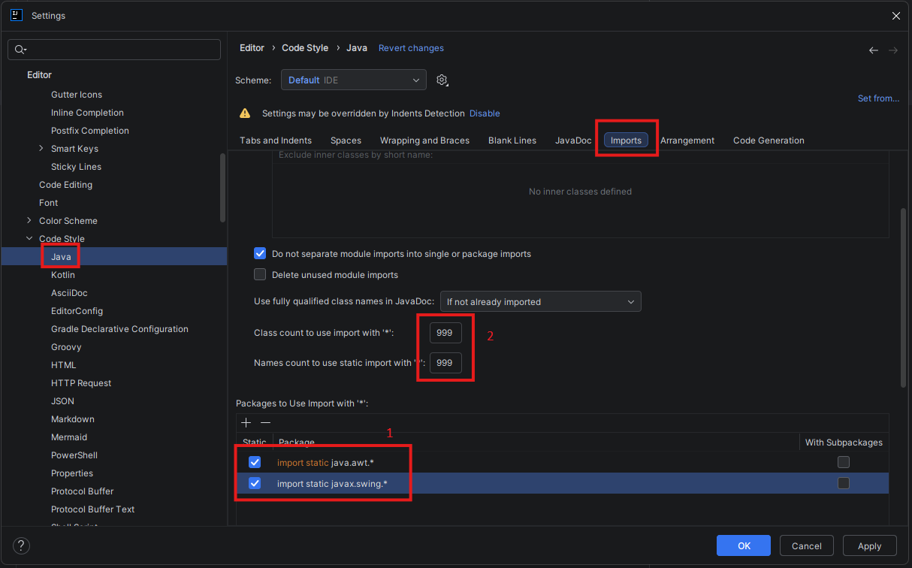Click the remove package minus icon
912x568 pixels.
[x=265, y=423]
